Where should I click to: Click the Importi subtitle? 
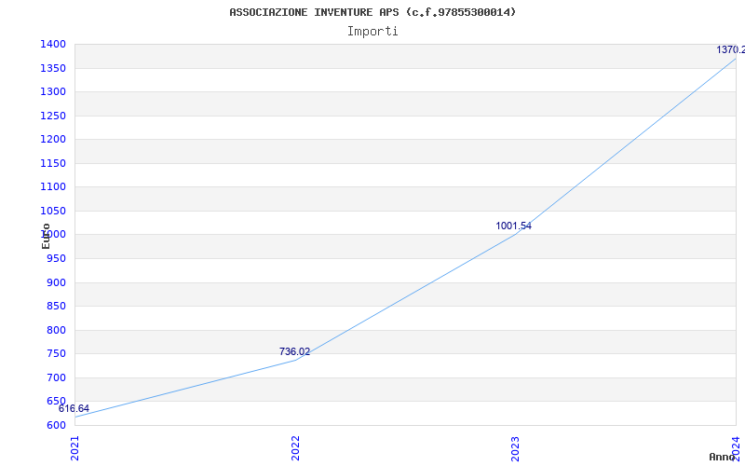(x=372, y=32)
